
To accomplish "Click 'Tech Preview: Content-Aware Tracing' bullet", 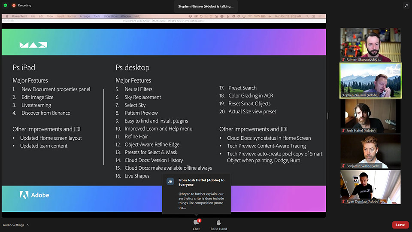I will (267, 146).
